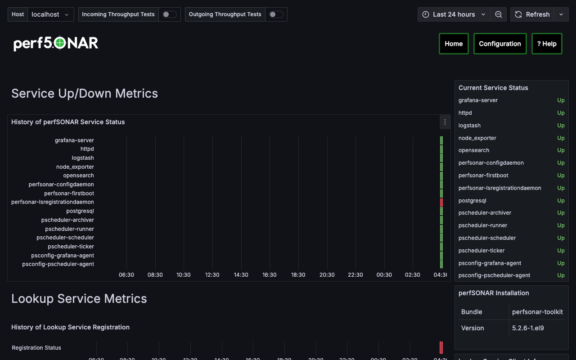This screenshot has width=576, height=360.
Task: Click the zoom out time range icon
Action: (x=499, y=14)
